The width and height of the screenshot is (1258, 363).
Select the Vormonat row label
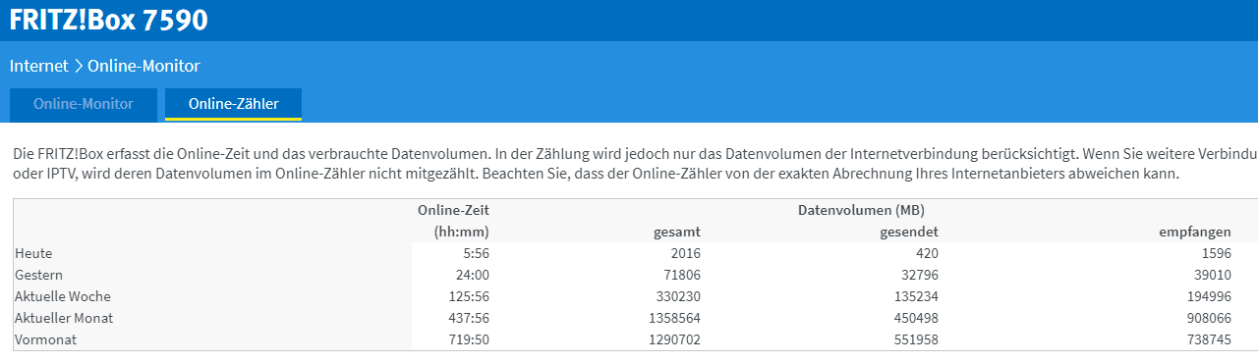pyautogui.click(x=45, y=339)
